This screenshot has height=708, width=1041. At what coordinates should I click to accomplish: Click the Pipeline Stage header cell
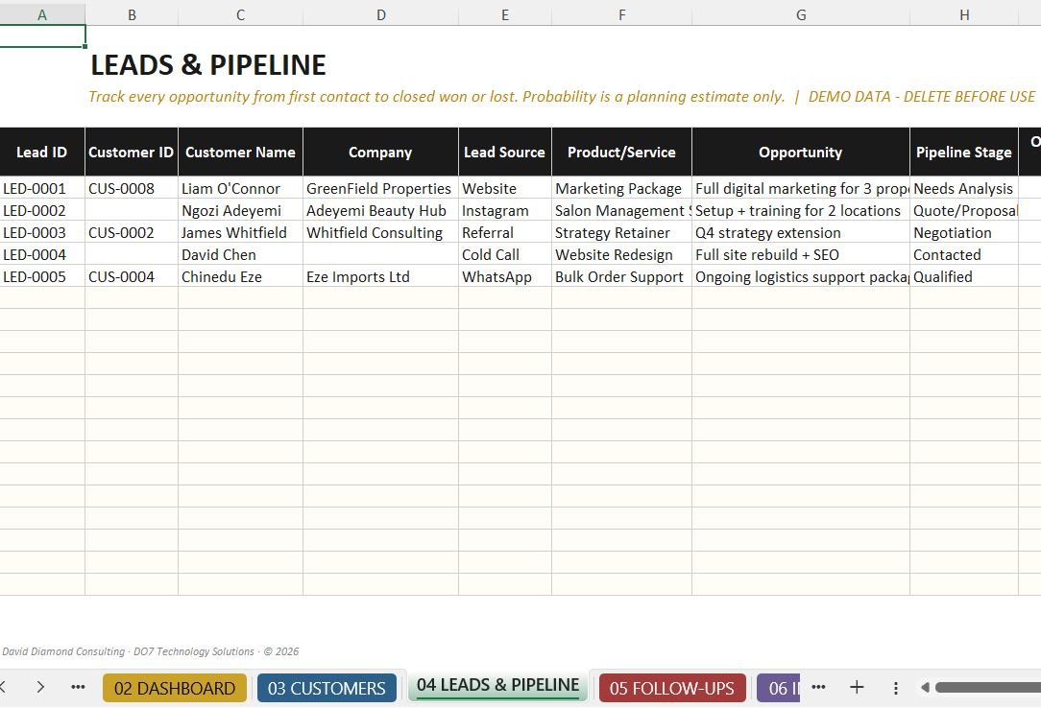[x=964, y=152]
